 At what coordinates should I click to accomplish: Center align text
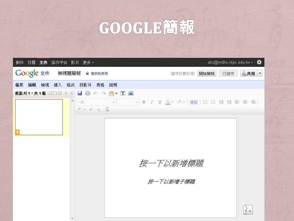coord(245,102)
